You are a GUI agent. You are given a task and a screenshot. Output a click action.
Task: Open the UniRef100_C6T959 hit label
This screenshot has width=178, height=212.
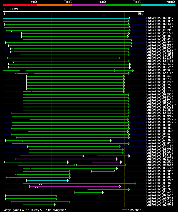[160, 30]
